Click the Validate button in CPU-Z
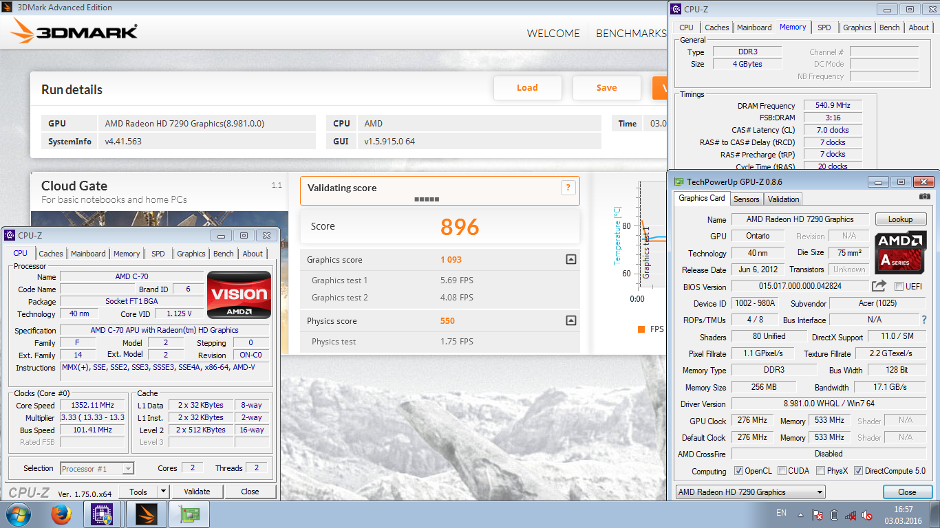 197,492
